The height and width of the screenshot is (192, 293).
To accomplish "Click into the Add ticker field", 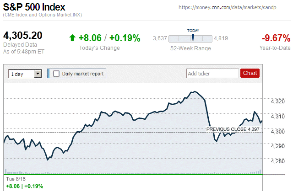I will tap(212, 73).
